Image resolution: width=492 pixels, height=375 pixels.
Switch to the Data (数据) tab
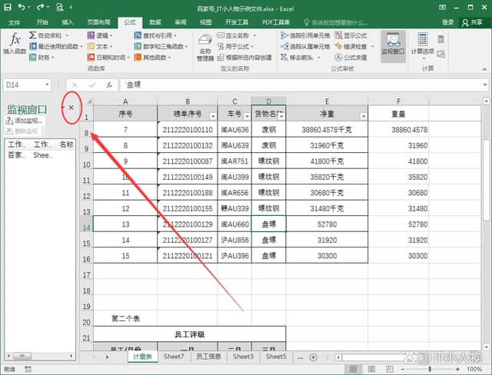pyautogui.click(x=155, y=22)
